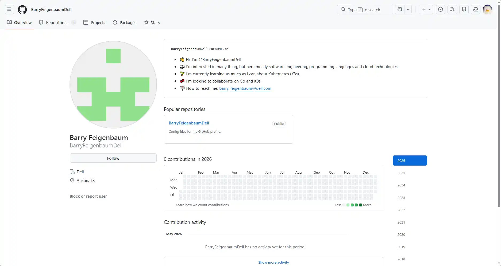Open the Pull requests icon in header
This screenshot has height=266, width=501.
[452, 10]
